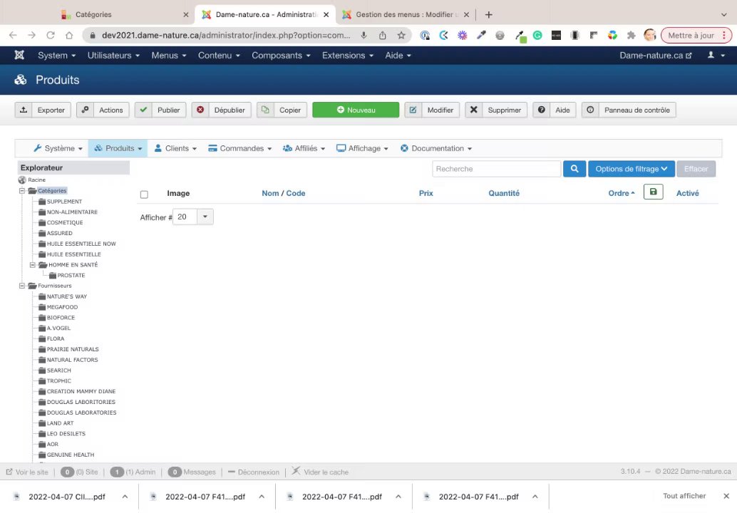Open the Extensions menu
The width and height of the screenshot is (737, 513).
(x=348, y=56)
